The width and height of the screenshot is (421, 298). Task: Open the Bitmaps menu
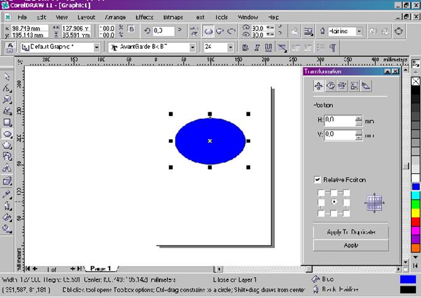[x=173, y=17]
